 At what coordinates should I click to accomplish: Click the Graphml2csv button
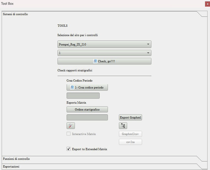pyautogui.click(x=130, y=134)
